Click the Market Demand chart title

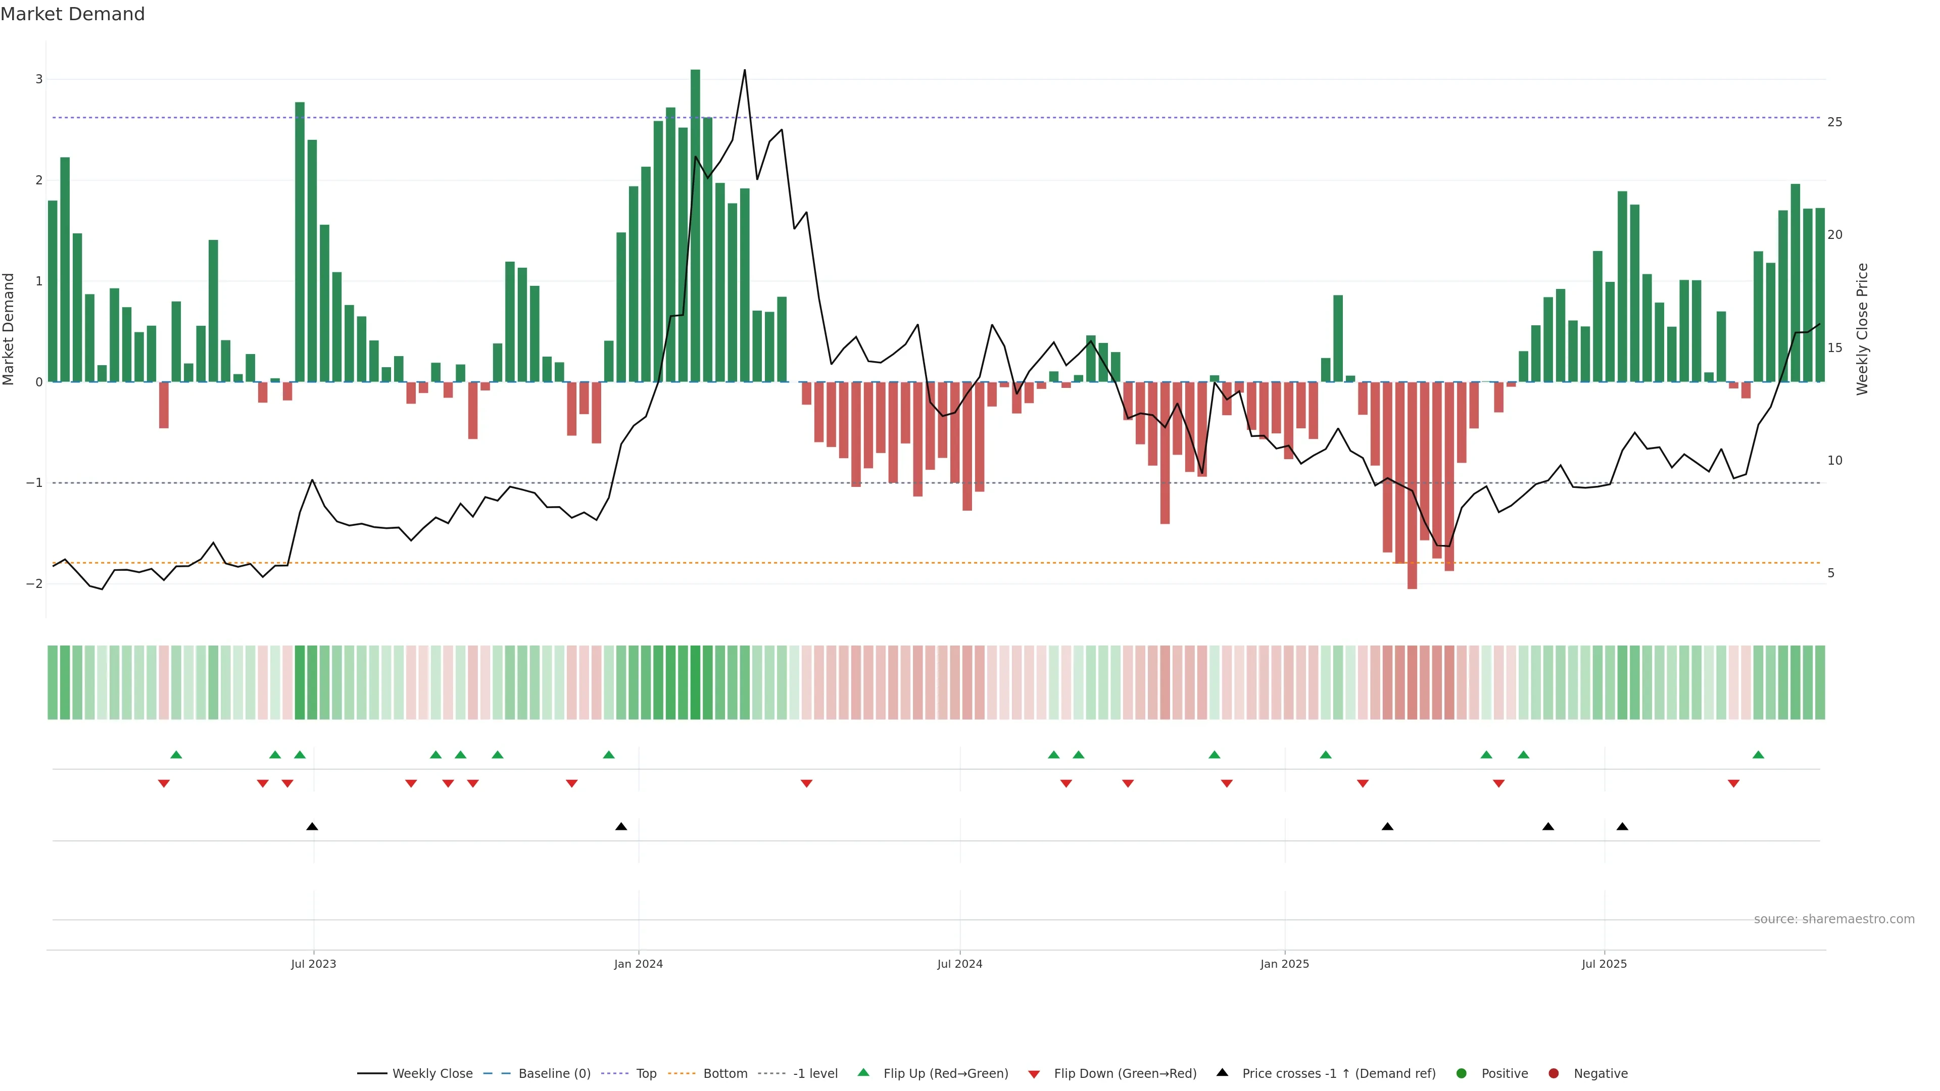click(72, 14)
